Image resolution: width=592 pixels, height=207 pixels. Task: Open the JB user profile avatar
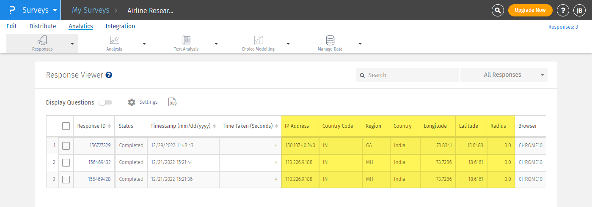pyautogui.click(x=579, y=11)
